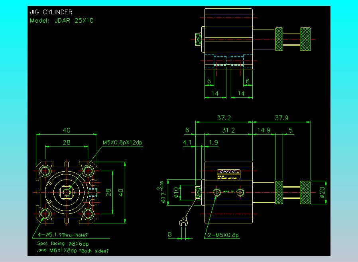
Task: Select the Model JDAR 25X10 label
Action: 62,21
